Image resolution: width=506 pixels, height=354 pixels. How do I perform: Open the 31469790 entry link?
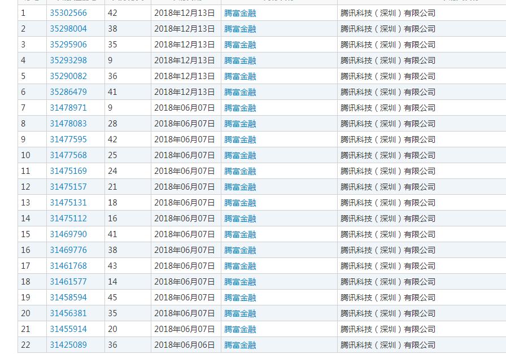(x=68, y=234)
